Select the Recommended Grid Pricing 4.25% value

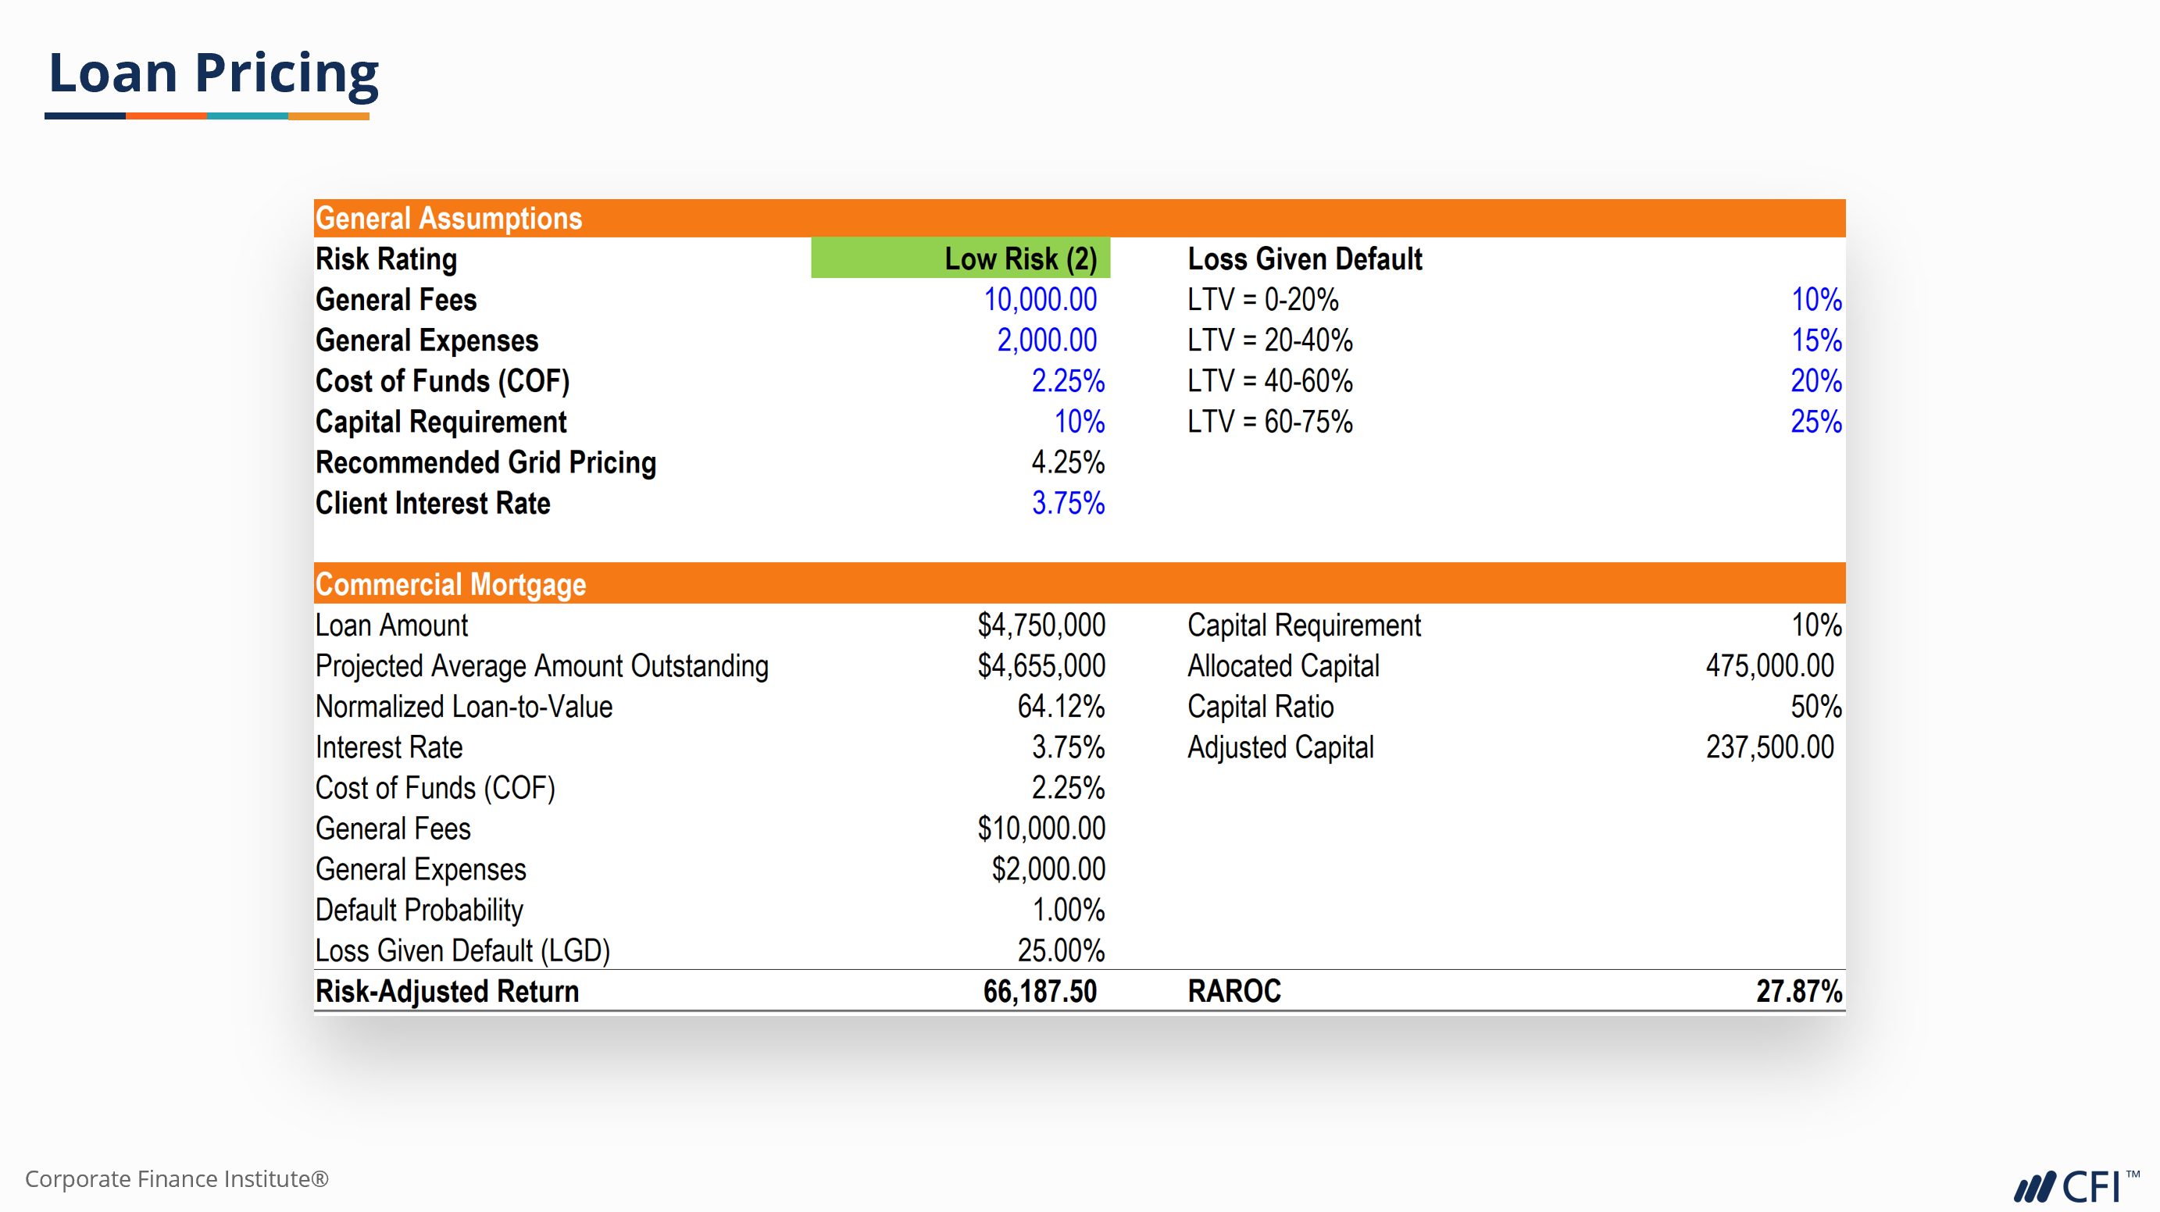click(1067, 462)
